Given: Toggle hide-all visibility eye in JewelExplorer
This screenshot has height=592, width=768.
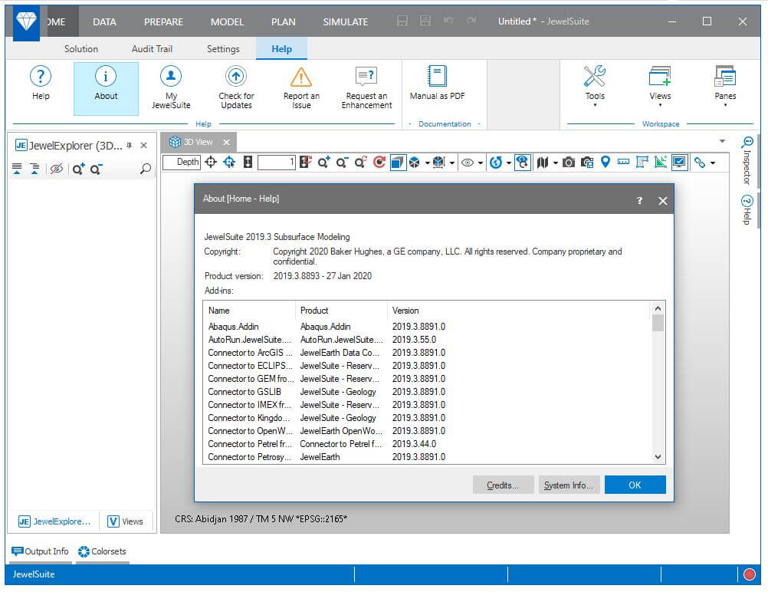Looking at the screenshot, I should (56, 169).
